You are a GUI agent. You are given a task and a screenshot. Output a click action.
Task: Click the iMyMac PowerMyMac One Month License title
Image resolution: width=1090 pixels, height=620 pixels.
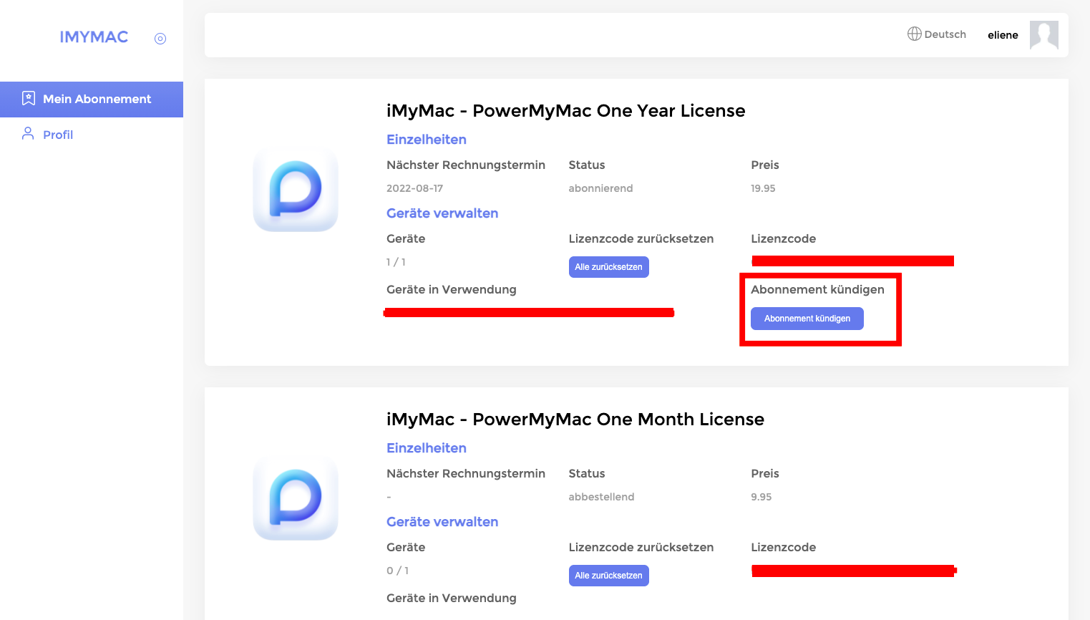575,420
